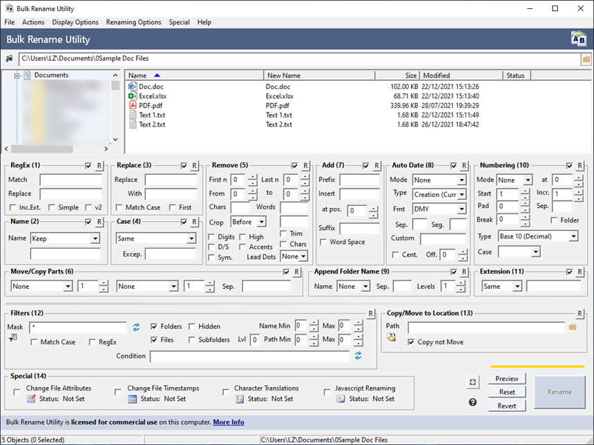Collapse the Documents tree node
The width and height of the screenshot is (594, 445).
coord(17,76)
